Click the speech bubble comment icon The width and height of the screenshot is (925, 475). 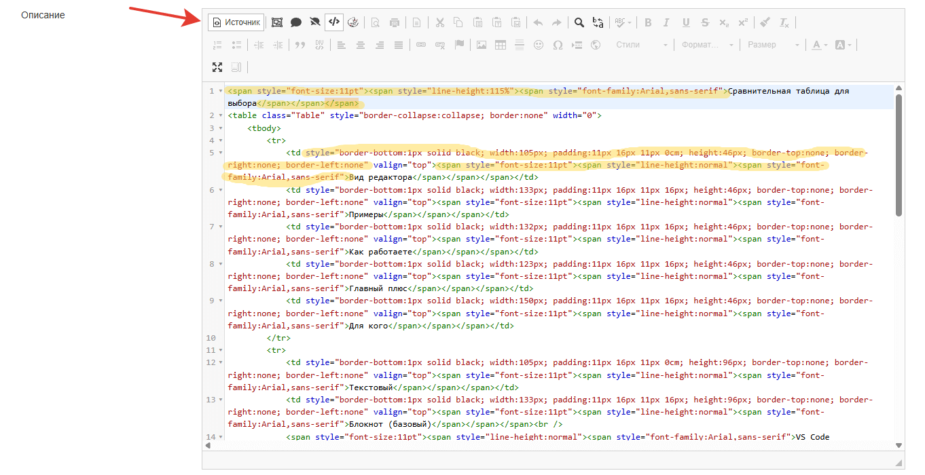[x=296, y=22]
